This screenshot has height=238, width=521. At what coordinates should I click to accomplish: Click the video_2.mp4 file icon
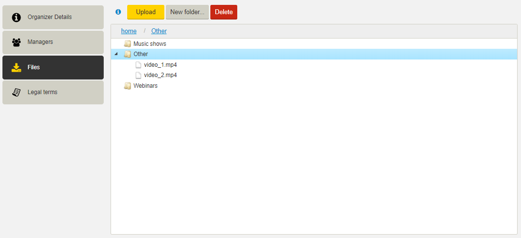pyautogui.click(x=138, y=75)
